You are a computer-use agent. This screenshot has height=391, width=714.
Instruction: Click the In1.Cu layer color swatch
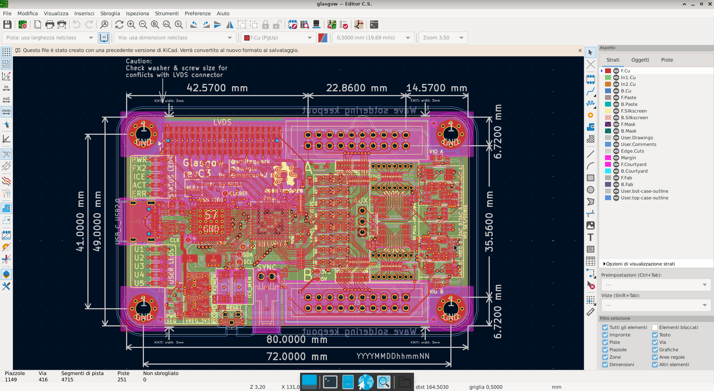pyautogui.click(x=608, y=78)
